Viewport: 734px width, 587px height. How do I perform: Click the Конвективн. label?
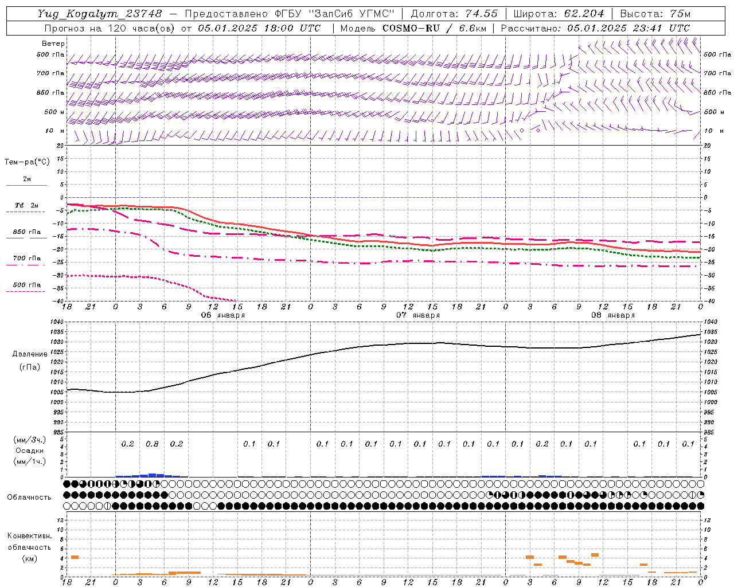tap(29, 536)
